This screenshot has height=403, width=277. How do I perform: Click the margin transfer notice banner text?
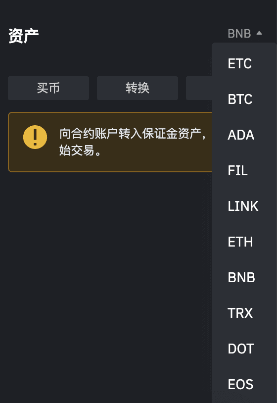(x=133, y=134)
